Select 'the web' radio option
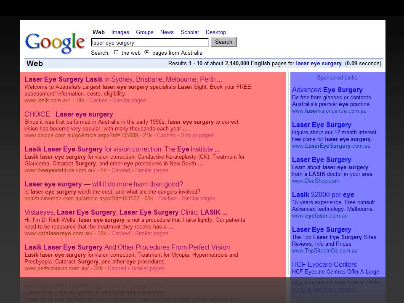 pos(116,52)
